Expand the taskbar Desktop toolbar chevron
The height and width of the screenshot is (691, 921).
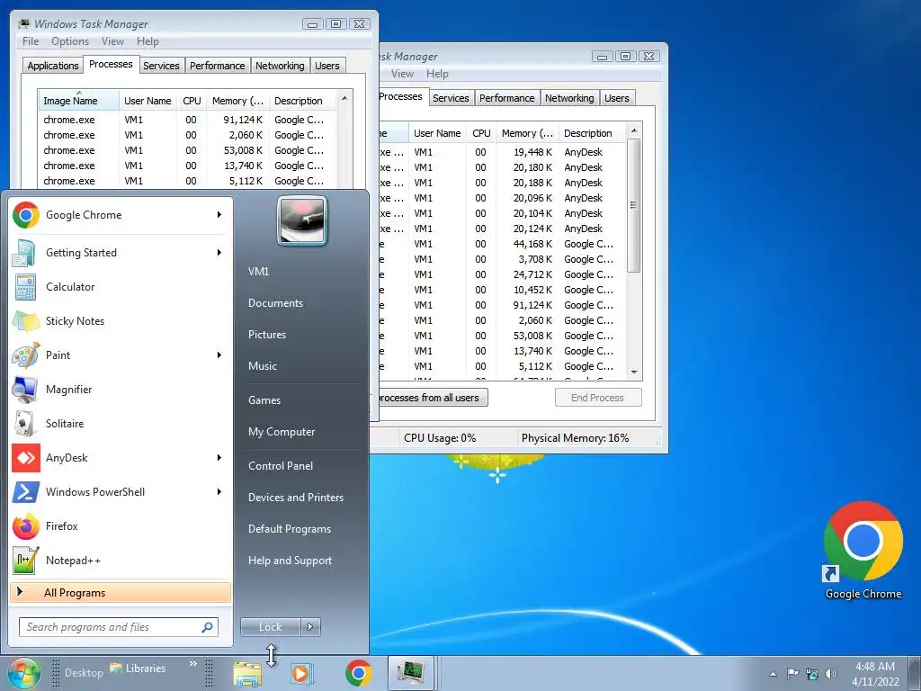(192, 664)
